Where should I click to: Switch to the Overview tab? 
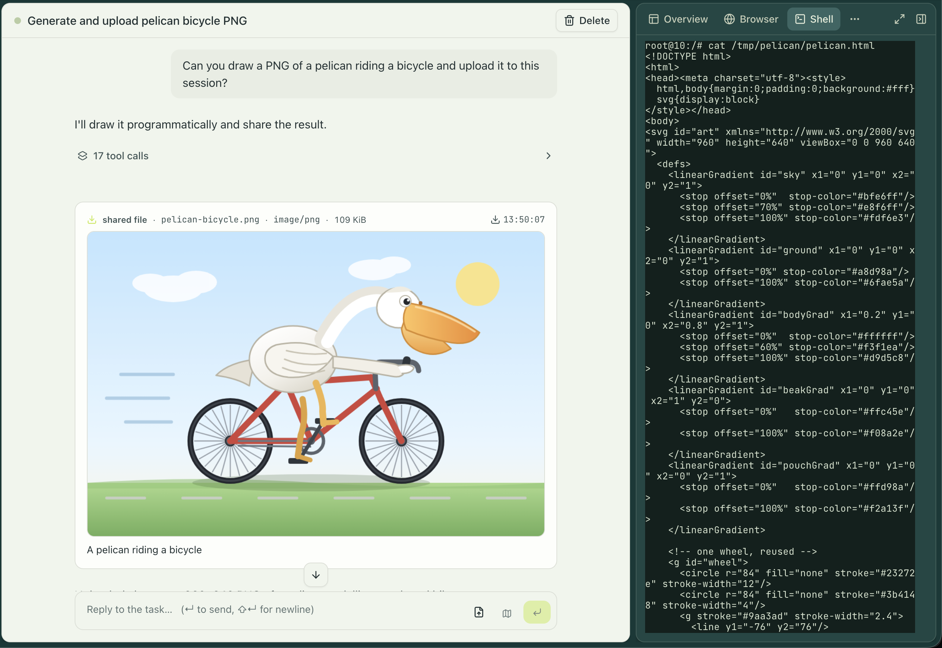point(678,19)
